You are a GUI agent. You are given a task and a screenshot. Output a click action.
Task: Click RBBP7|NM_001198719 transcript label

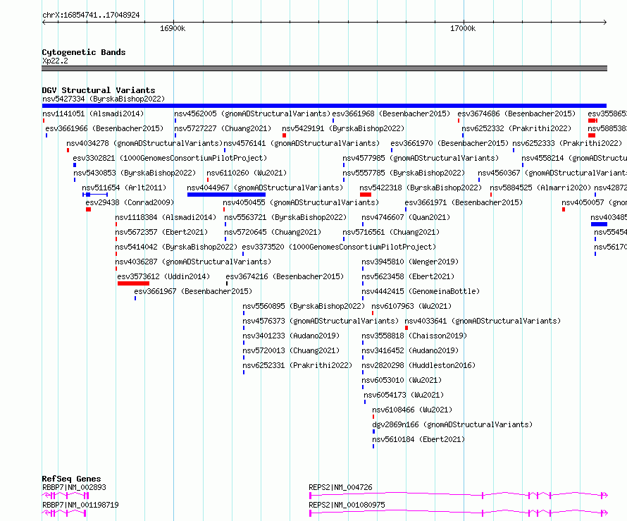(80, 505)
